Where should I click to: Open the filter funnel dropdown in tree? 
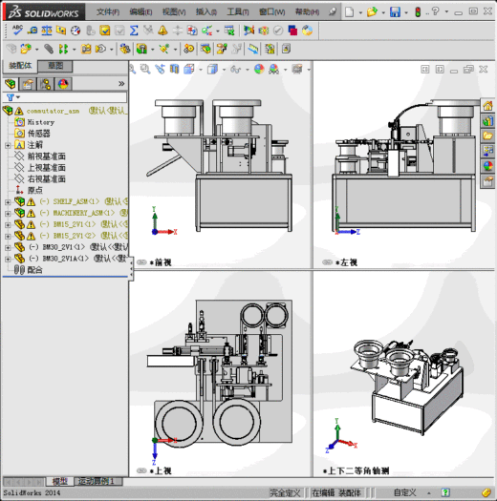tap(12, 97)
